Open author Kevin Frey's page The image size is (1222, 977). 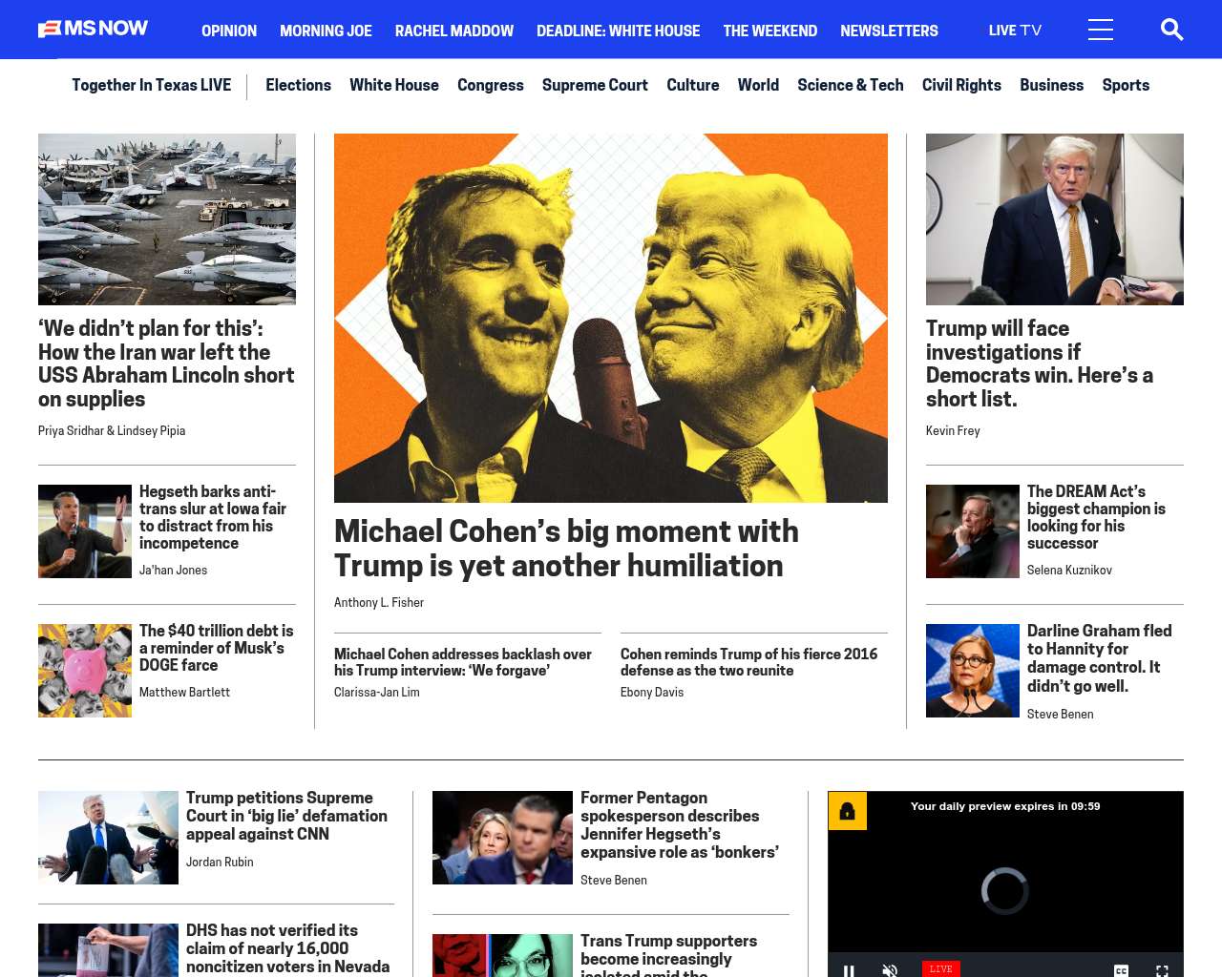click(x=953, y=431)
